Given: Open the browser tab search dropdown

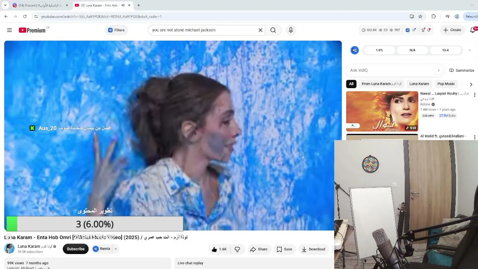Looking at the screenshot, I should click(5, 5).
